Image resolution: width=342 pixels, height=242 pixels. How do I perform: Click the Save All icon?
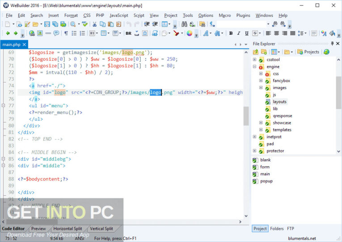click(55, 24)
